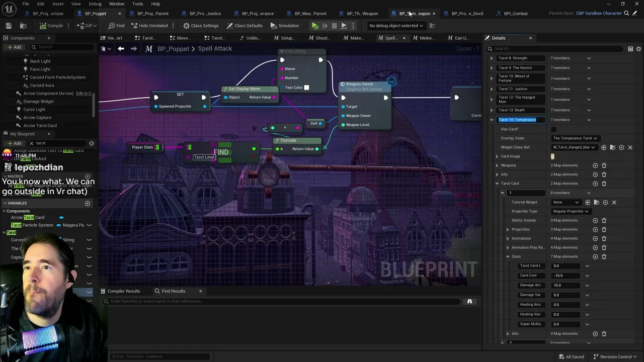Open the Details property matrix icon
Screen dimensions: 644x362
click(x=630, y=49)
